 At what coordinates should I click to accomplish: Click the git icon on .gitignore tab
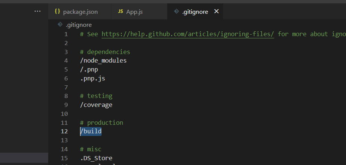(176, 12)
